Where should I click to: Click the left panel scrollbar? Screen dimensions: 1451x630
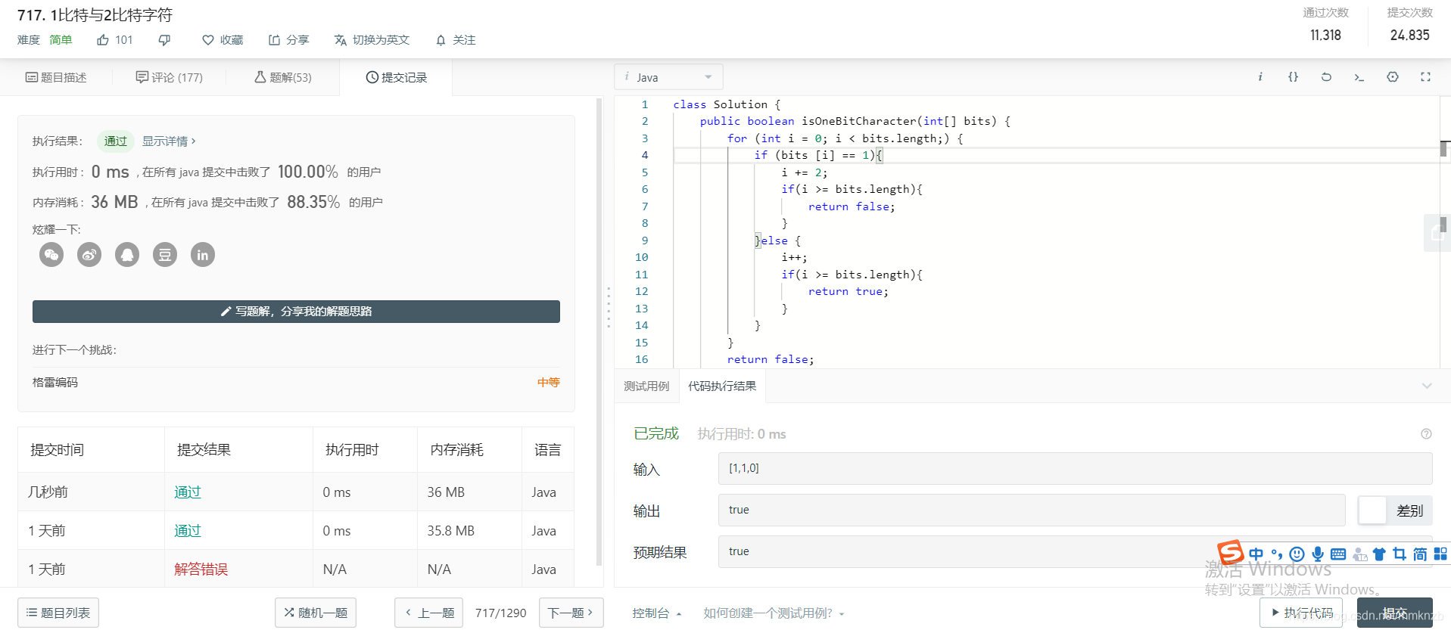pos(599,333)
